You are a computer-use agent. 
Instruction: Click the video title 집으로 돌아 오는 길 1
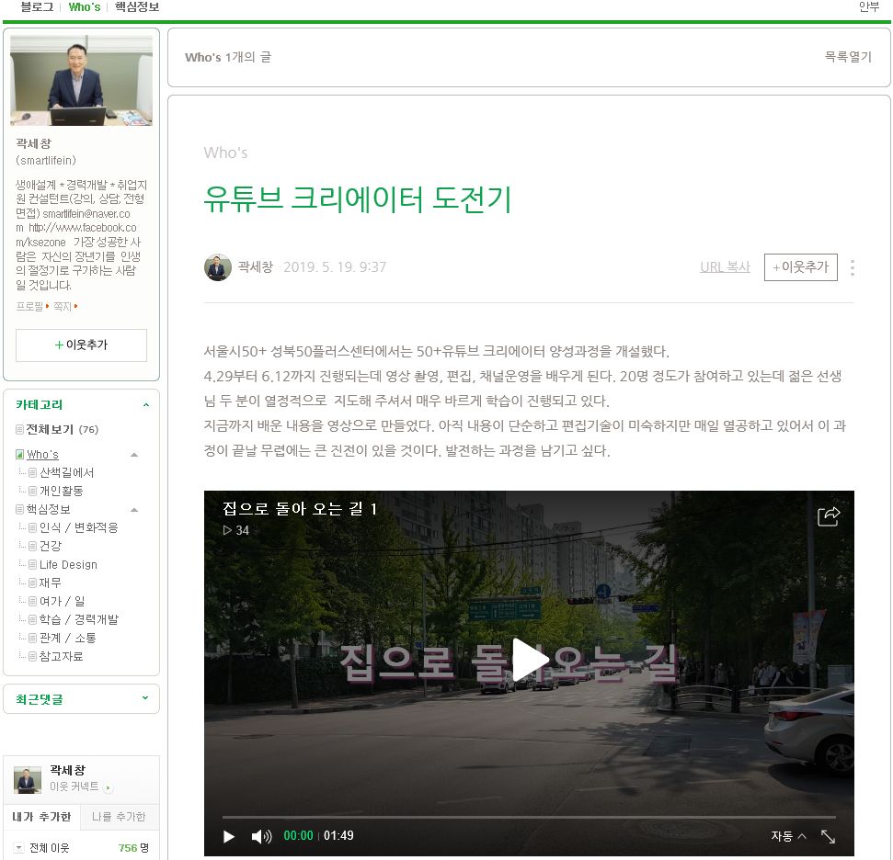[x=300, y=509]
